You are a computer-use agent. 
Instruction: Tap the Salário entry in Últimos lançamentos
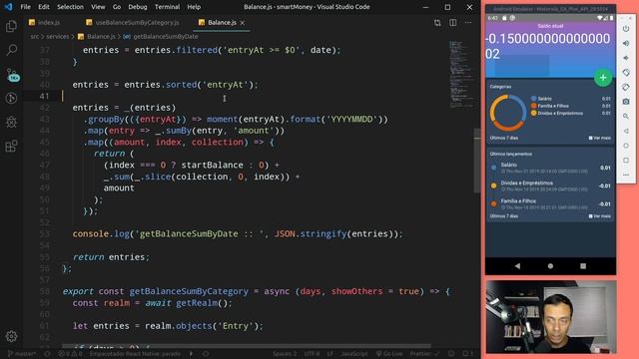(x=550, y=168)
